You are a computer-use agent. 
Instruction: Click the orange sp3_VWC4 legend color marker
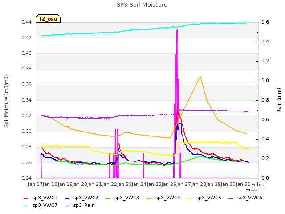click(x=149, y=198)
